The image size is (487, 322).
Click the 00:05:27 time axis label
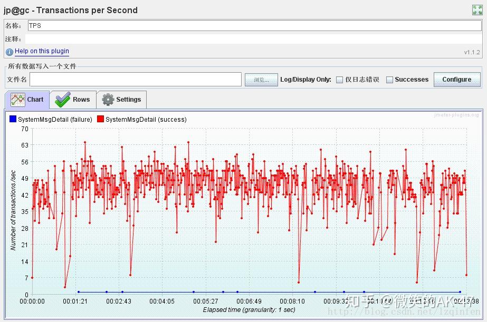coord(206,301)
